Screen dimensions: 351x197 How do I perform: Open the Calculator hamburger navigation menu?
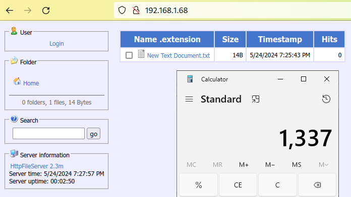click(x=189, y=99)
